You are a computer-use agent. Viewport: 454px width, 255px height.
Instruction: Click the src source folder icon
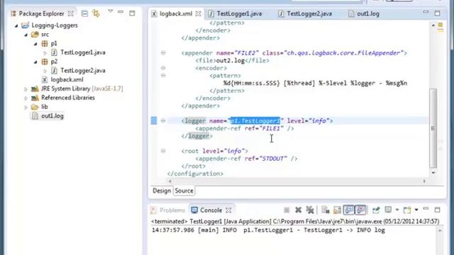(x=35, y=35)
